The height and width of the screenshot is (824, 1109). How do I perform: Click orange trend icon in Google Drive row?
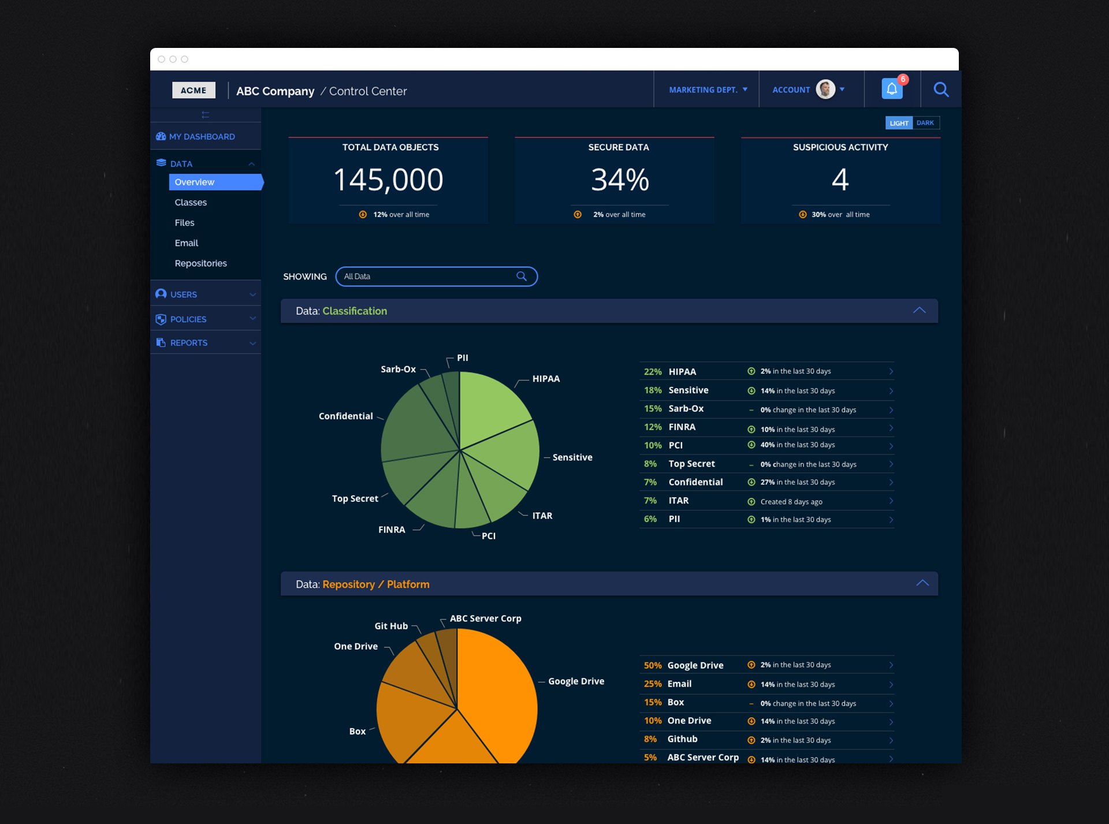(751, 665)
